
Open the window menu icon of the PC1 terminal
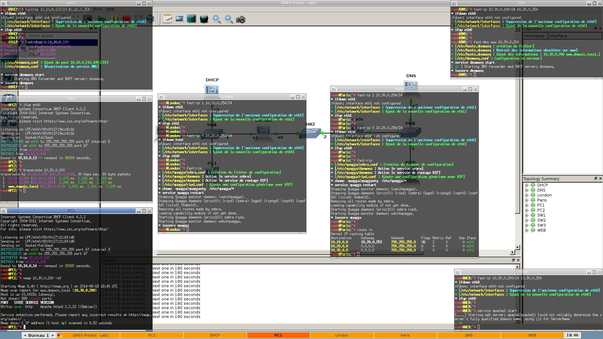point(3,211)
